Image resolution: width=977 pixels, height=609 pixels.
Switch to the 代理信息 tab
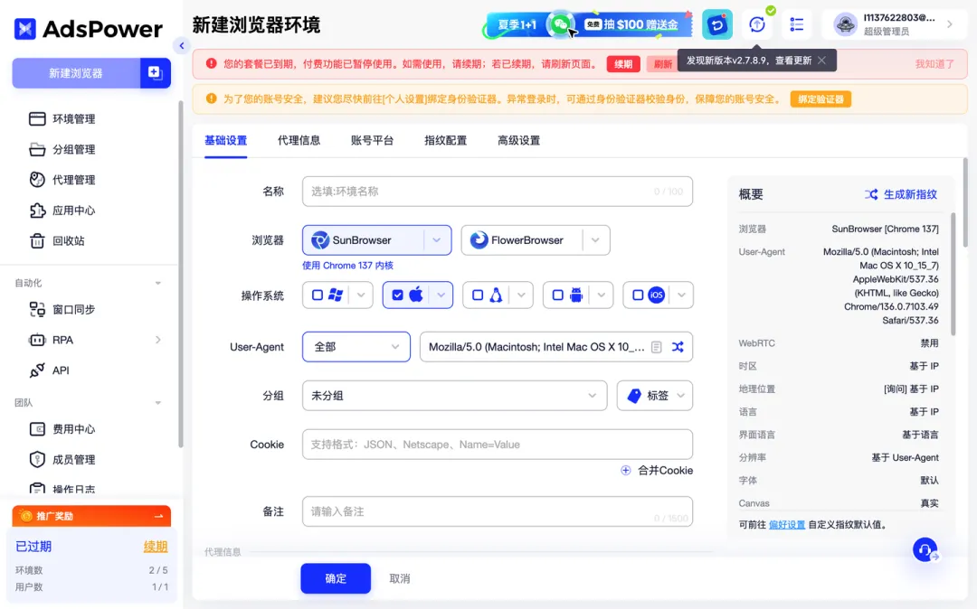299,140
